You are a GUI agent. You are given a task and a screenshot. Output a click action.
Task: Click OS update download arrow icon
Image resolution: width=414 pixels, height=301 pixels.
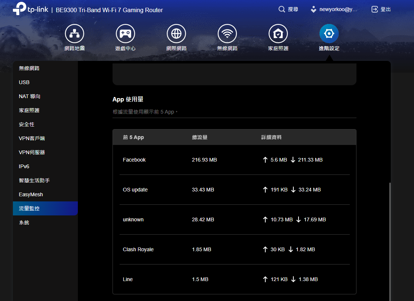[293, 190]
